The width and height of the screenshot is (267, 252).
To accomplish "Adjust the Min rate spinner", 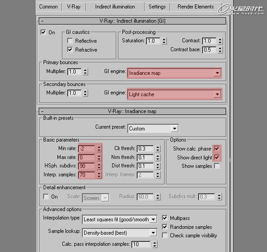I will pyautogui.click(x=99, y=149).
